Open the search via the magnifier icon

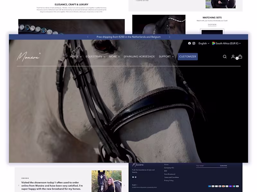click(x=225, y=57)
